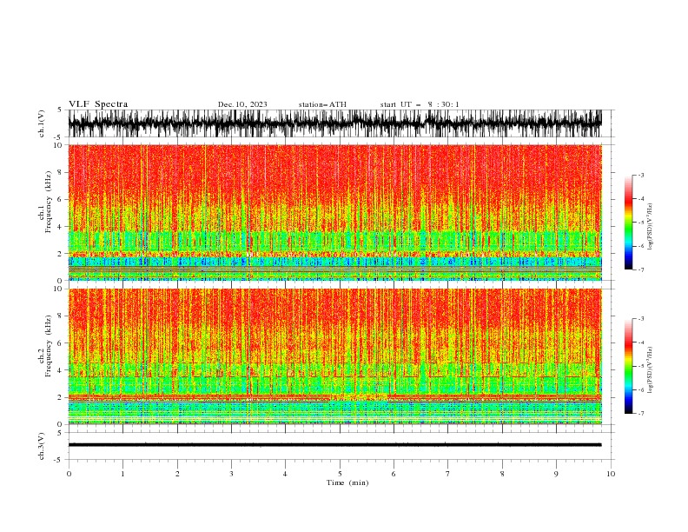Click the date 'Dec.10, 2023'
Screen dimensions: 688x532
click(242, 104)
